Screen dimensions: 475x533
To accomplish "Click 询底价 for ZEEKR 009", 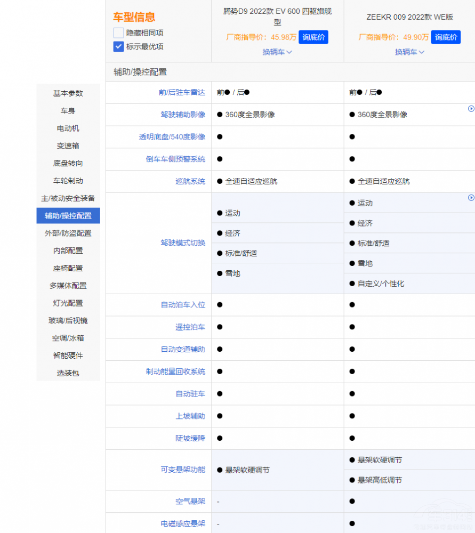I will click(x=446, y=37).
